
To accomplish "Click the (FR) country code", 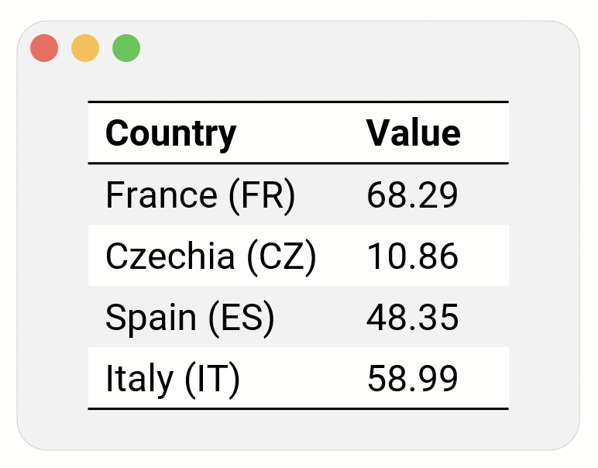I will click(x=263, y=195).
